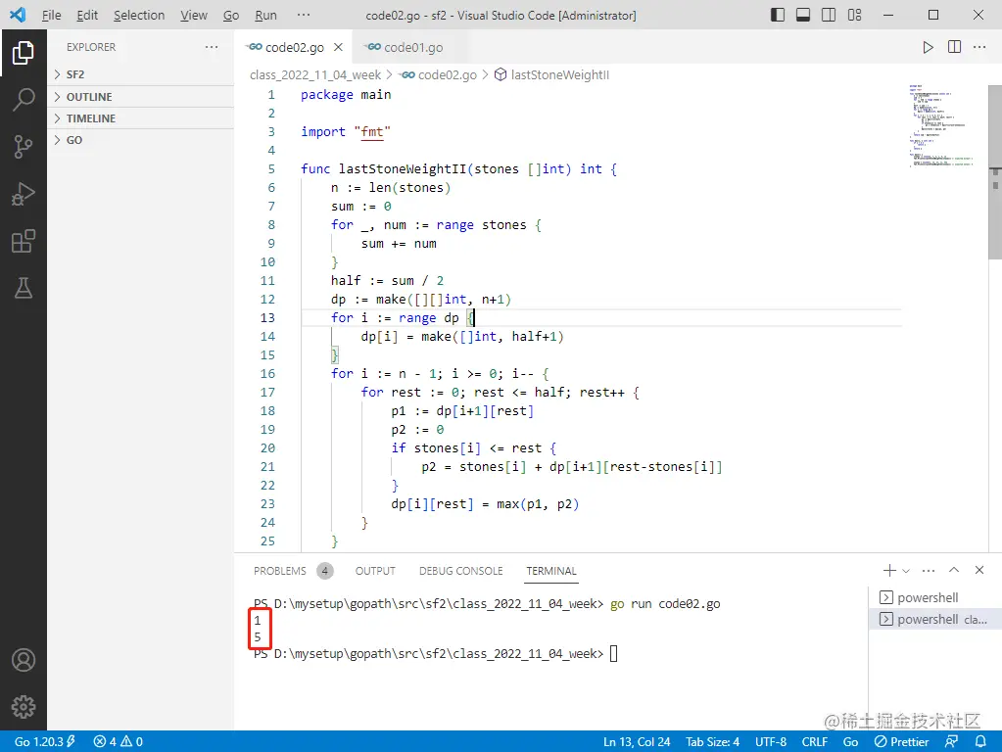This screenshot has height=752, width=1002.
Task: Open editor More Actions menu
Action: (979, 47)
